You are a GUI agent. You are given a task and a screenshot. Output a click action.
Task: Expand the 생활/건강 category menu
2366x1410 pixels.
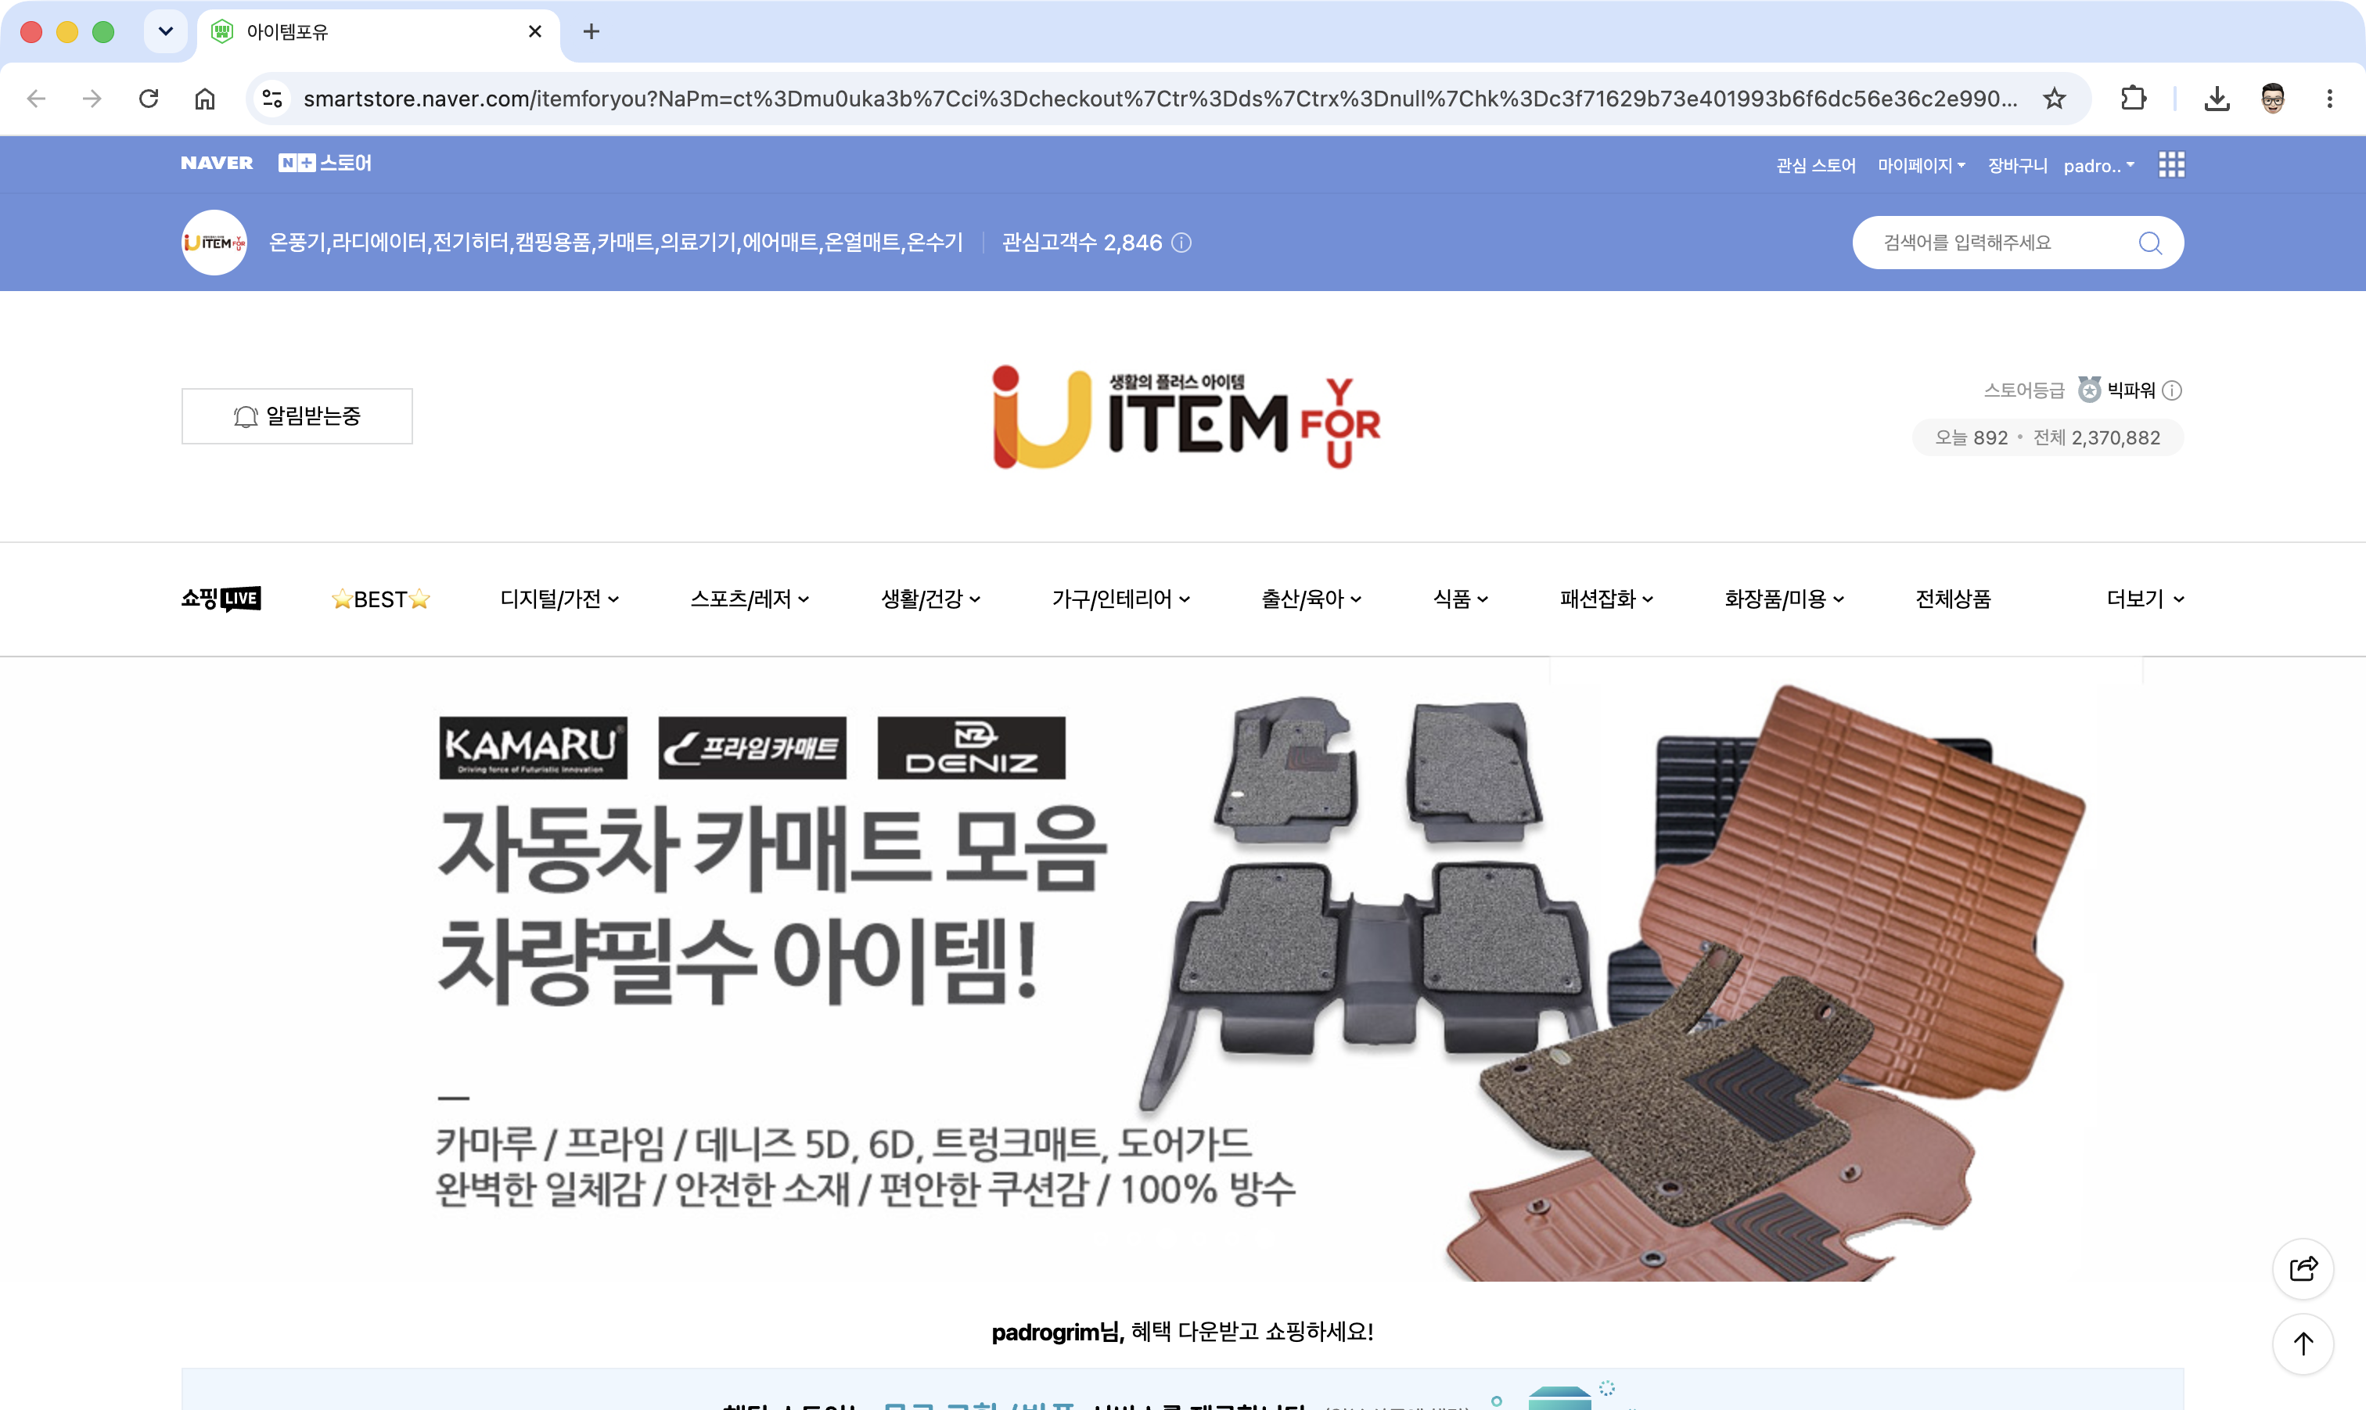pos(931,599)
